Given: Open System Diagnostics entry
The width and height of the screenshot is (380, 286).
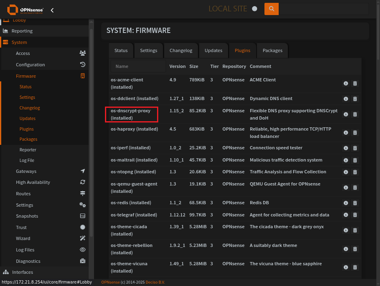Looking at the screenshot, I should pyautogui.click(x=45, y=261).
